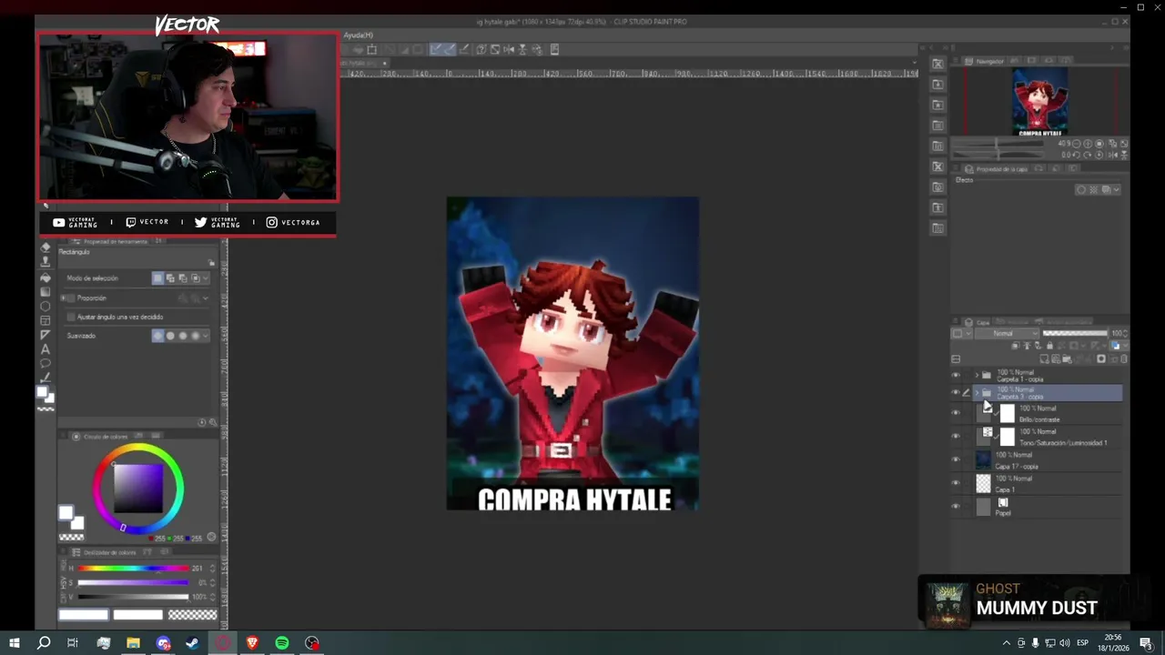Open Efecto options dropdown arrow
Image resolution: width=1165 pixels, height=655 pixels.
1116,190
